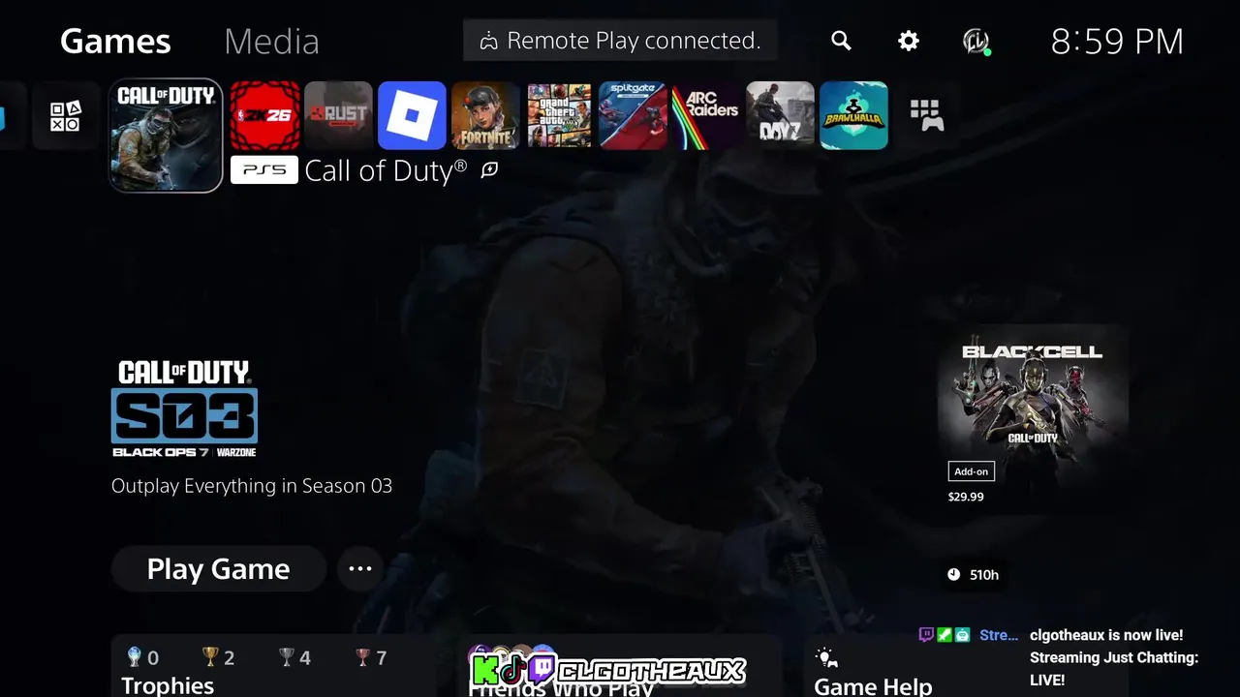Select the Grand Theft Auto game icon
The height and width of the screenshot is (697, 1240).
[559, 115]
